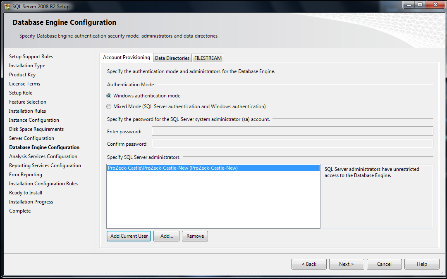
Task: Select Windows authentication mode radio button
Action: (x=109, y=96)
